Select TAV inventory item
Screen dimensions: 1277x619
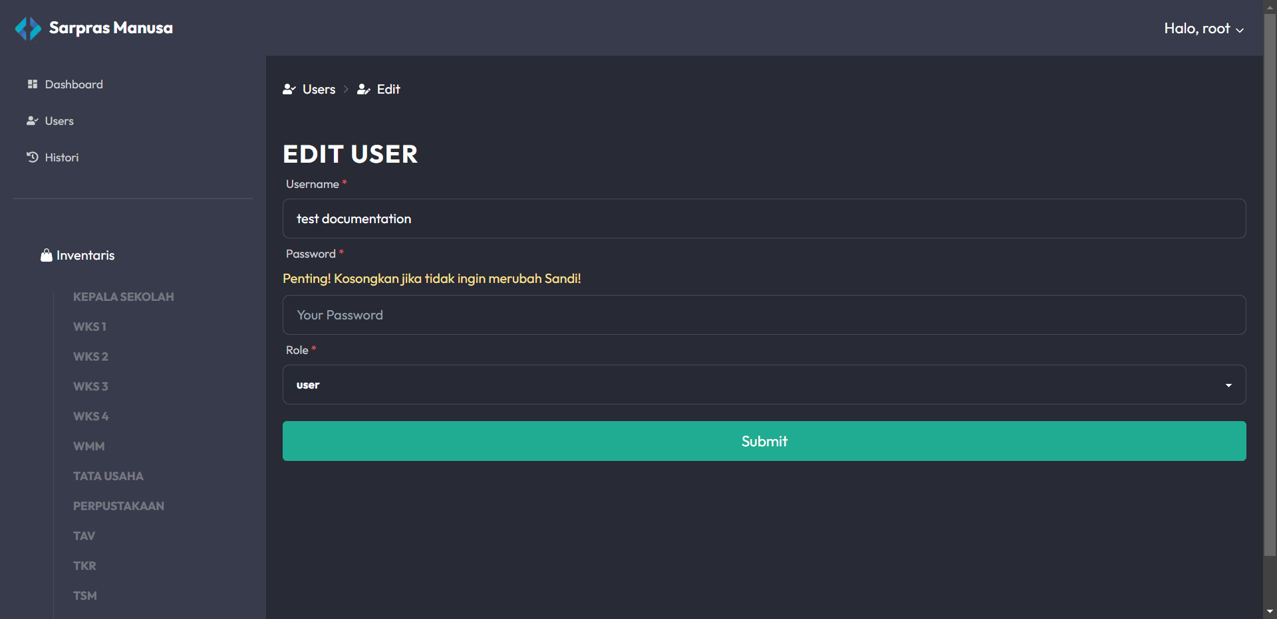(84, 536)
